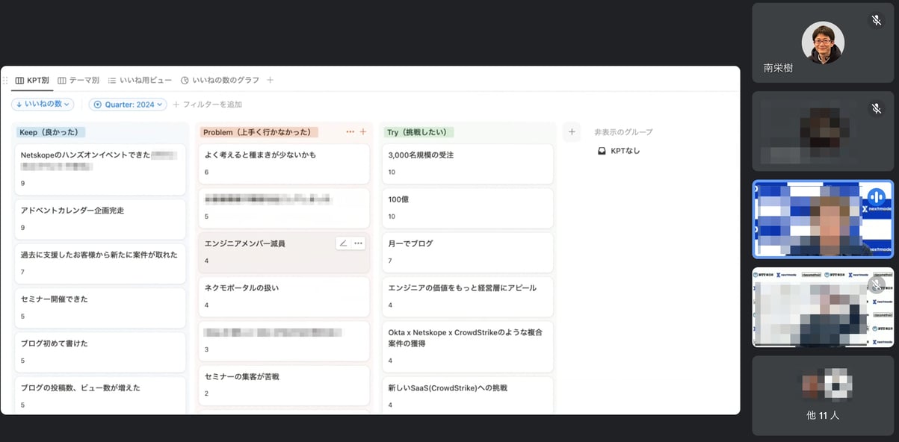The width and height of the screenshot is (899, 442).
Task: Click the list view icon next to いいね用ビュー
Action: pyautogui.click(x=111, y=79)
